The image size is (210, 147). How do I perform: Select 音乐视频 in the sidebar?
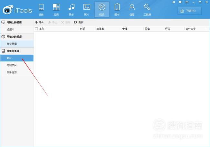(17, 72)
